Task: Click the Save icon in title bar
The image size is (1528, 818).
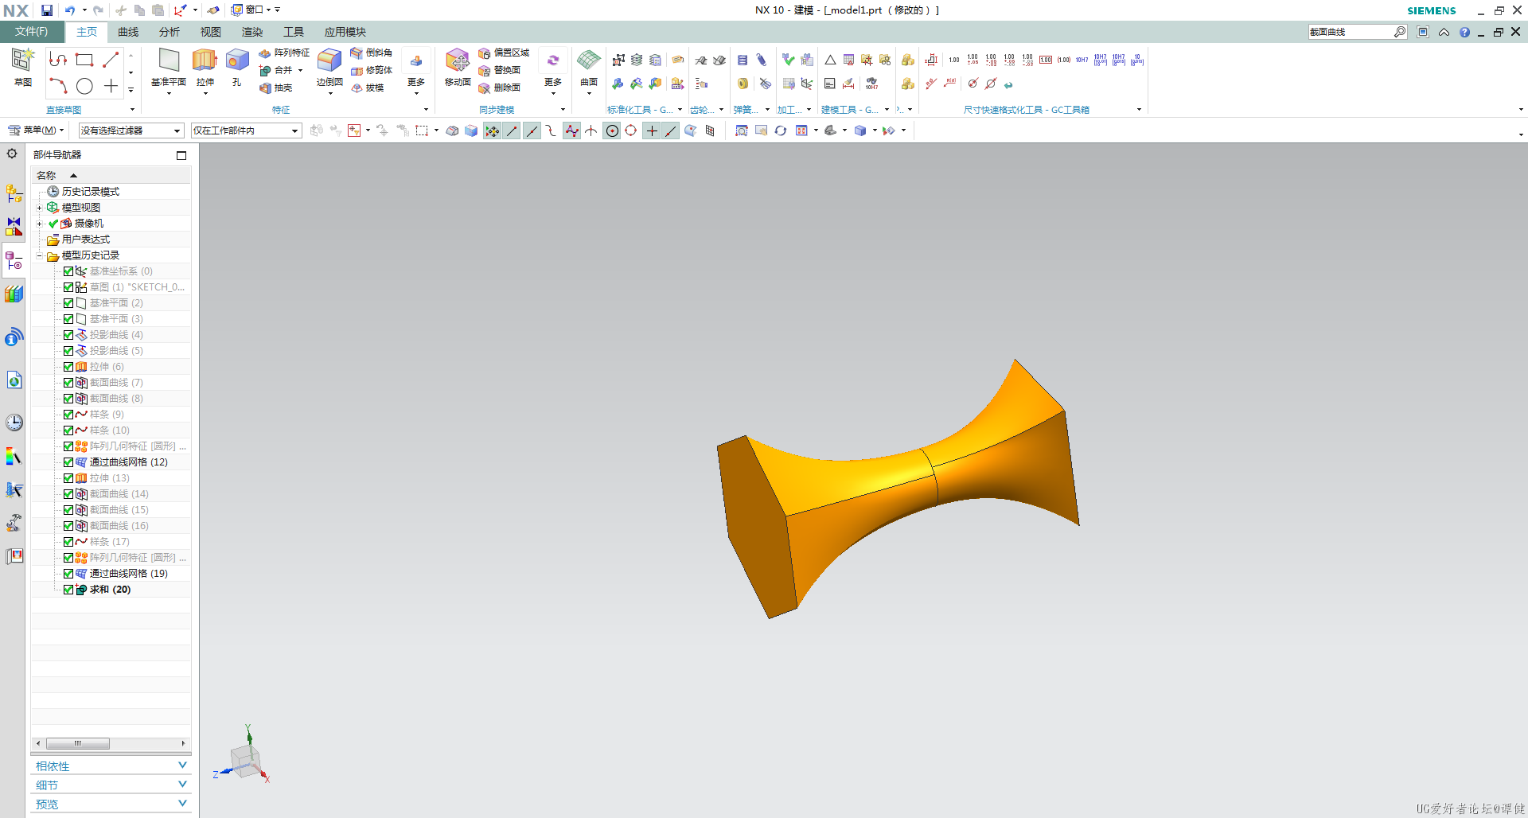Action: (x=47, y=10)
